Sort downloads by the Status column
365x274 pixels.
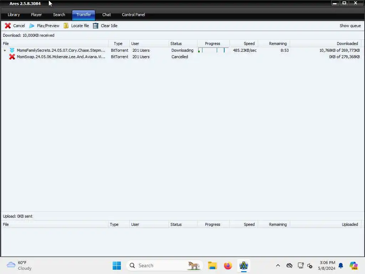point(183,44)
